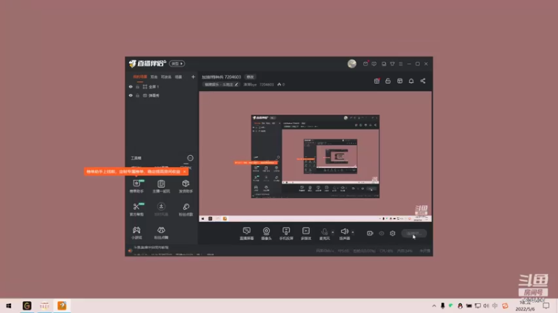Screen dimensions: 558x313
Task: Click the start live broadcast button
Action: click(414, 233)
